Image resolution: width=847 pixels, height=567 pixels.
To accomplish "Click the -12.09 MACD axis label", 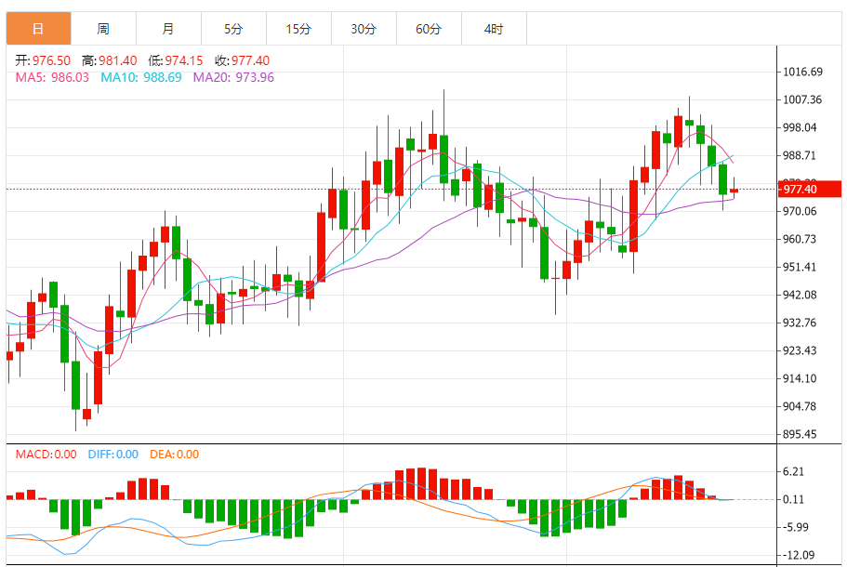I will [799, 555].
